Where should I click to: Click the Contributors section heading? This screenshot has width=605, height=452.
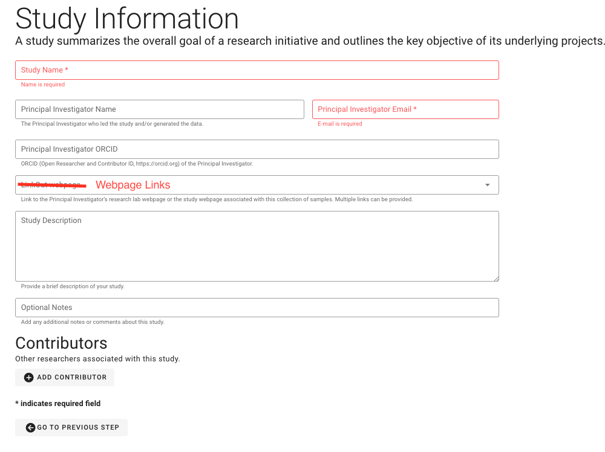tap(61, 343)
